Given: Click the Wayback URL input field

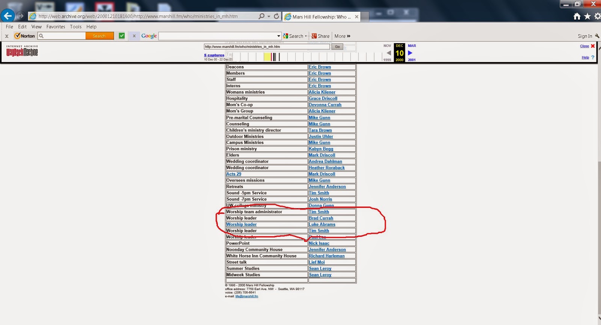Looking at the screenshot, I should tap(267, 47).
